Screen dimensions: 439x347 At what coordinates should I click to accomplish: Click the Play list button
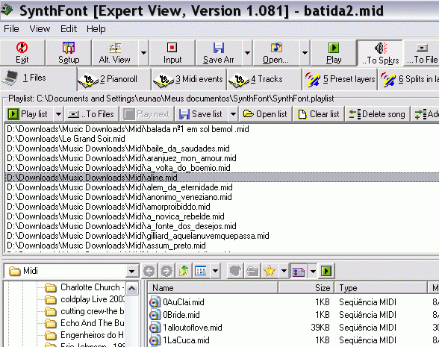[x=29, y=114]
